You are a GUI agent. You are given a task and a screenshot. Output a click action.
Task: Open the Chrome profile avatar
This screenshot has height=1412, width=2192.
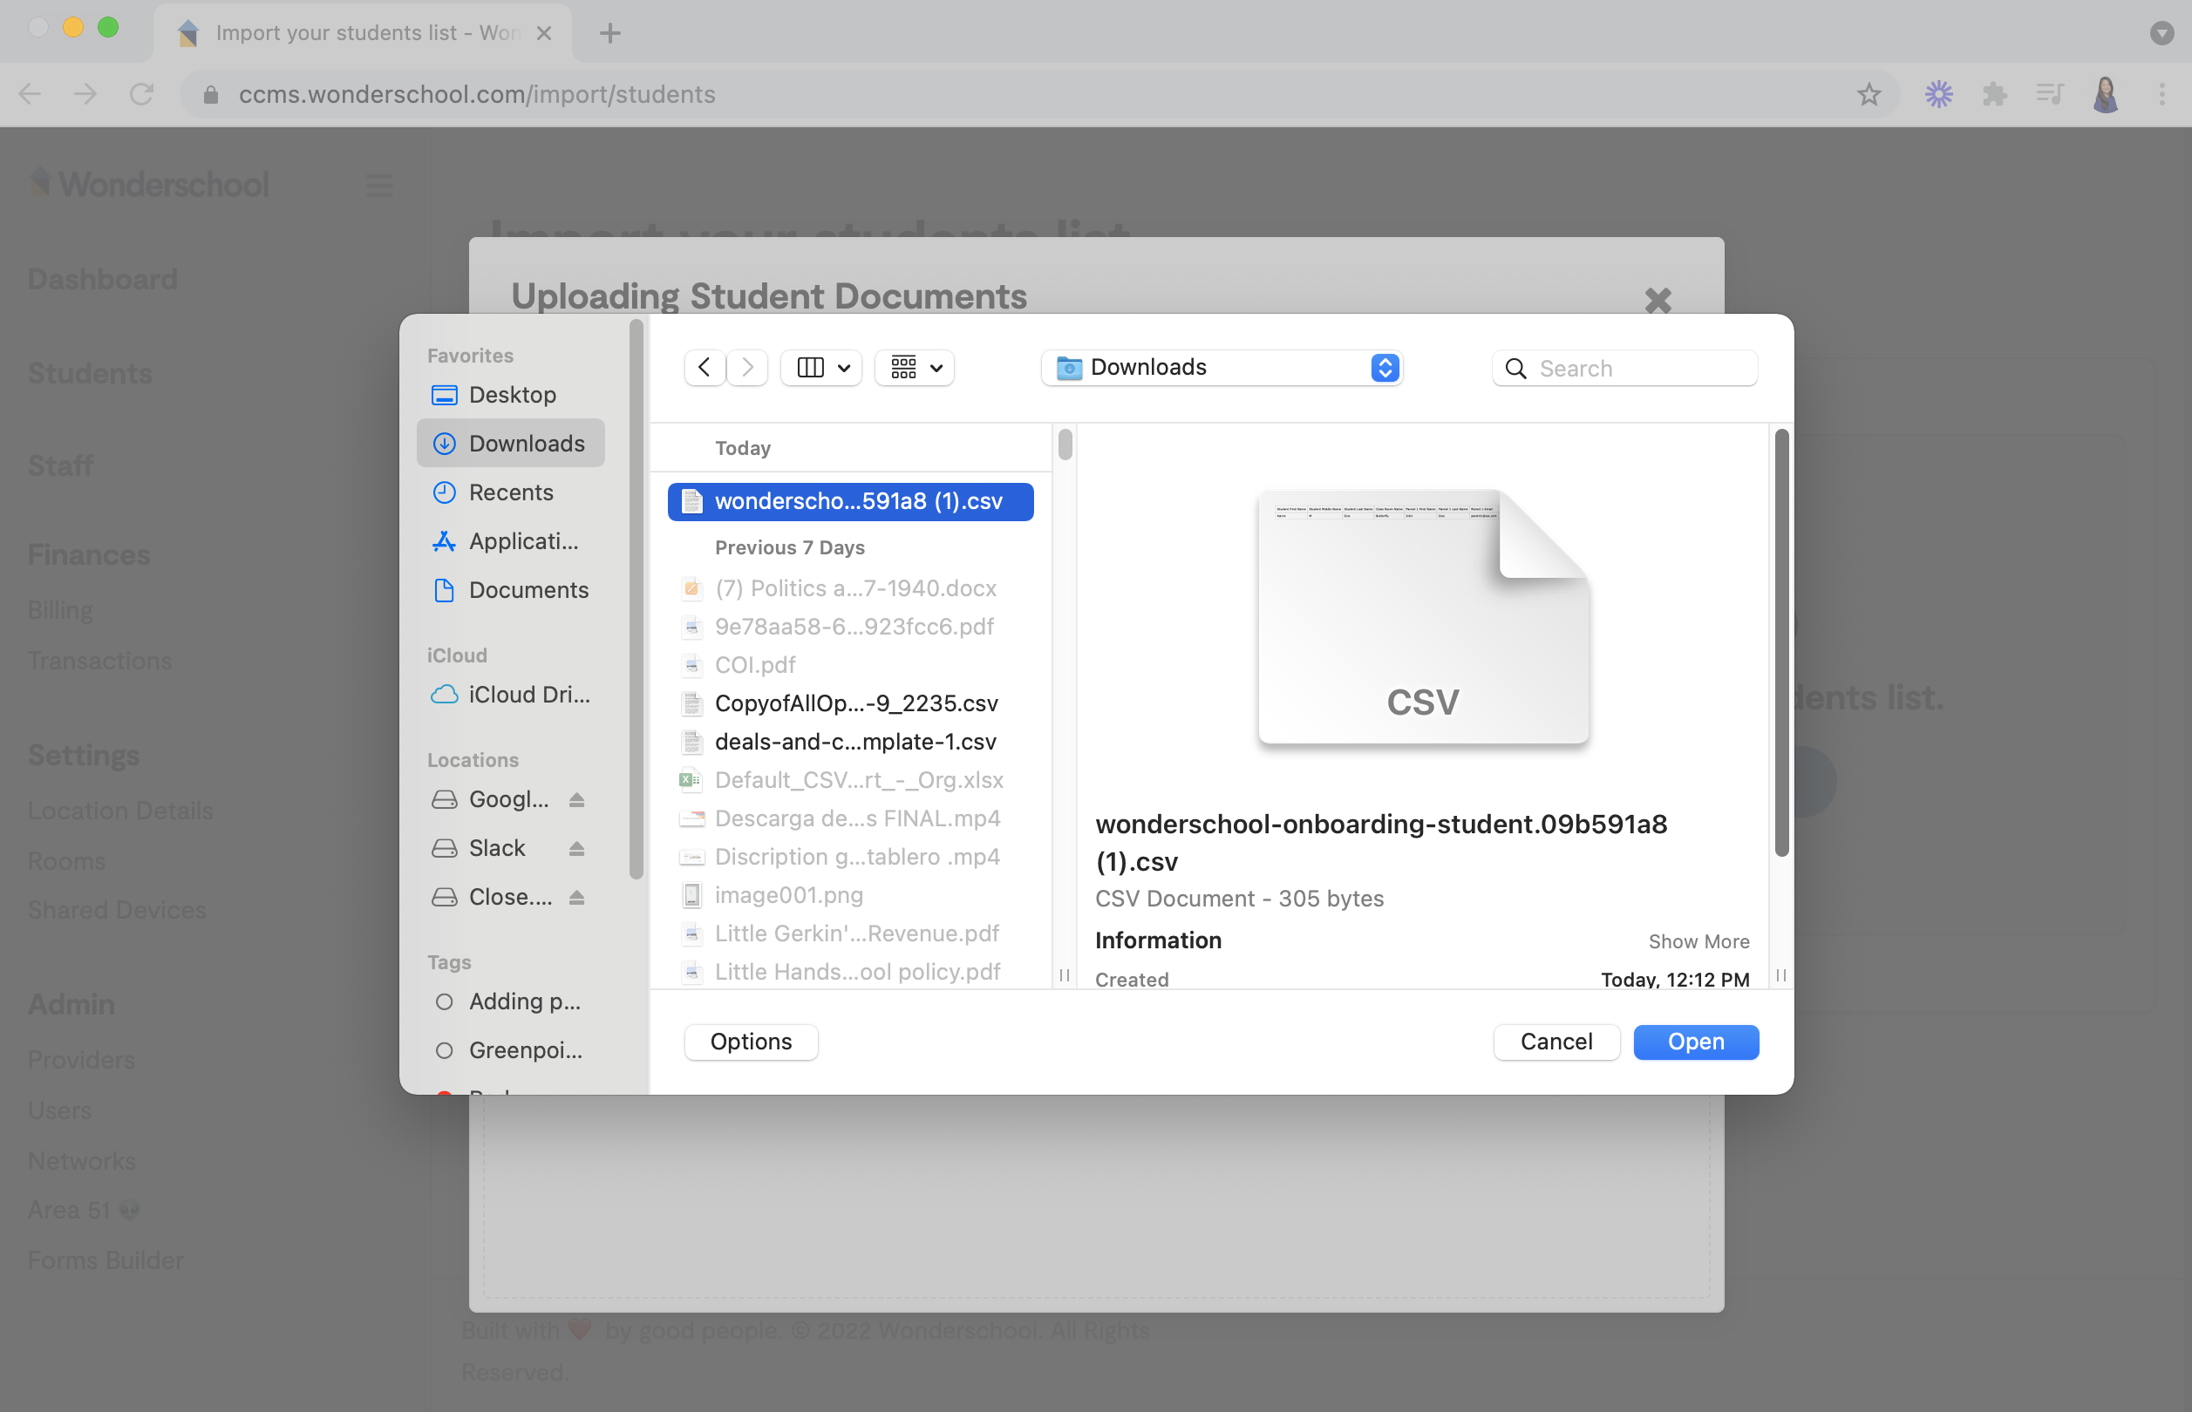click(x=2106, y=93)
